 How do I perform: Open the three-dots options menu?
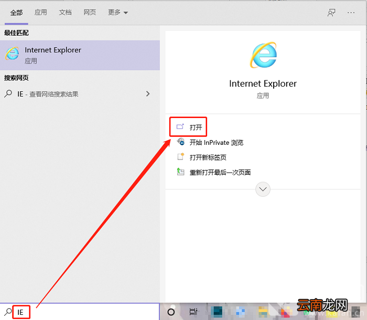[351, 13]
